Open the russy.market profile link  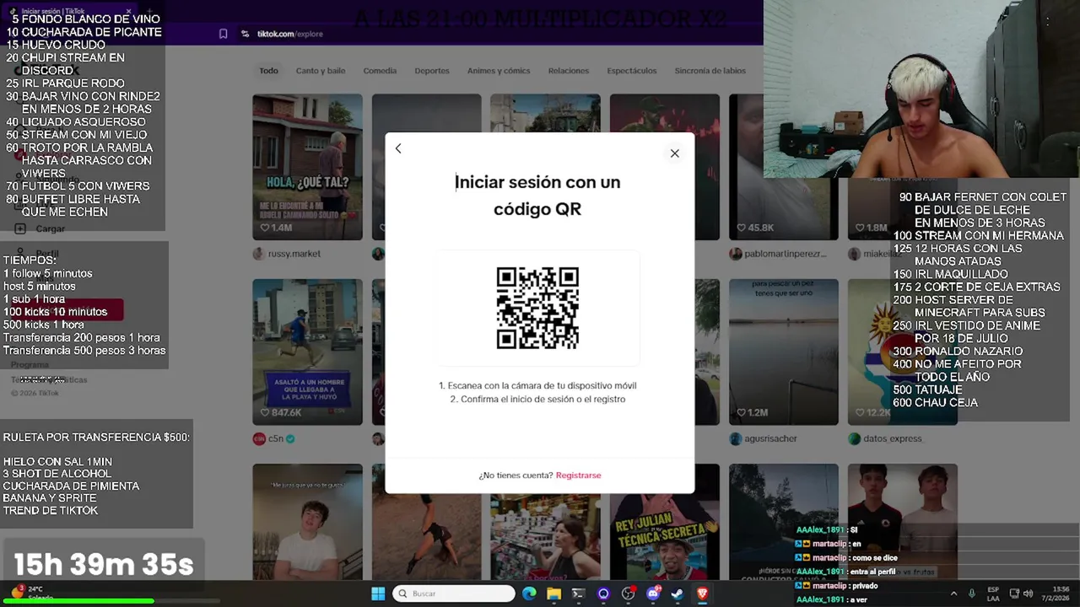(x=294, y=254)
